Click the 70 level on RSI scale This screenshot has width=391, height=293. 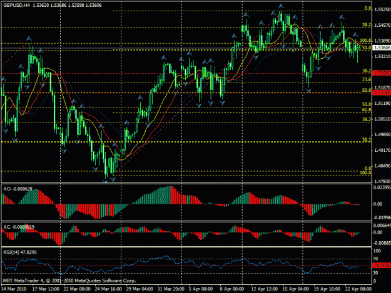pyautogui.click(x=376, y=259)
